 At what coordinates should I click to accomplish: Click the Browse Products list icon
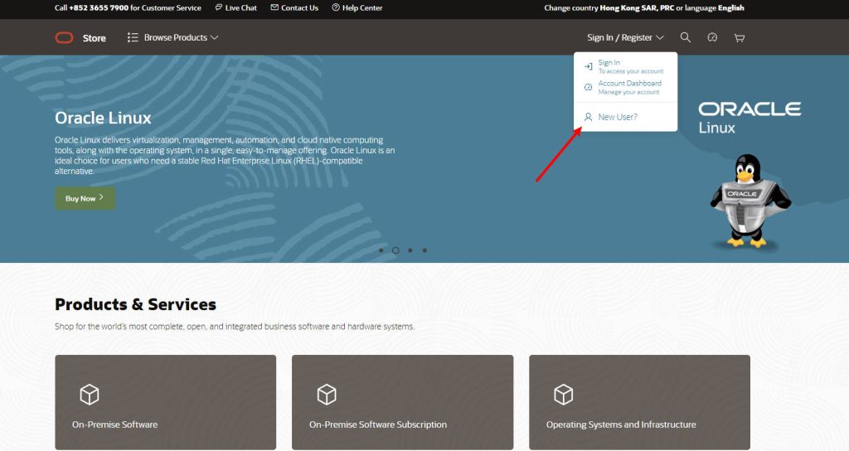(x=133, y=37)
